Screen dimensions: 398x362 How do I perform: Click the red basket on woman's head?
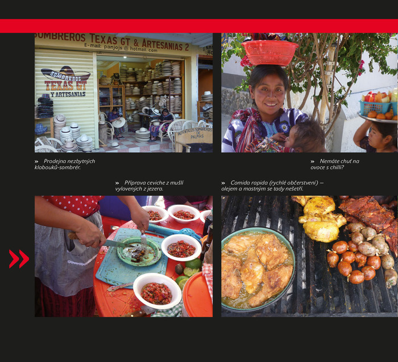[270, 53]
